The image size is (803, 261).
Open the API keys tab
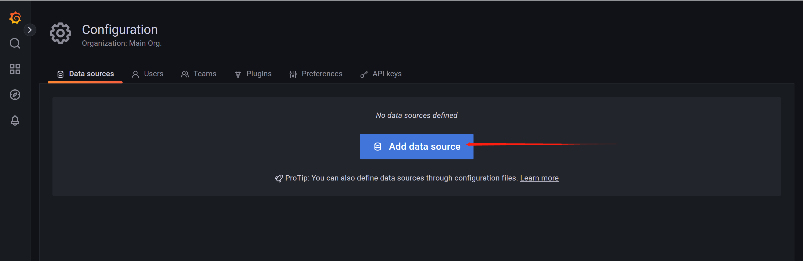coord(381,74)
